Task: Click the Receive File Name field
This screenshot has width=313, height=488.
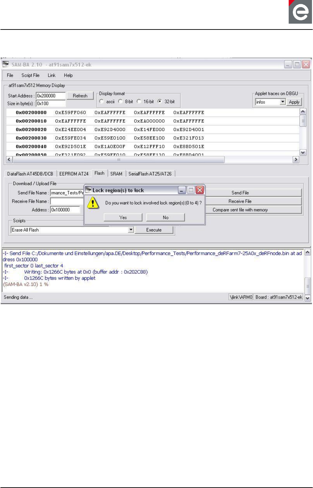Action: 67,201
